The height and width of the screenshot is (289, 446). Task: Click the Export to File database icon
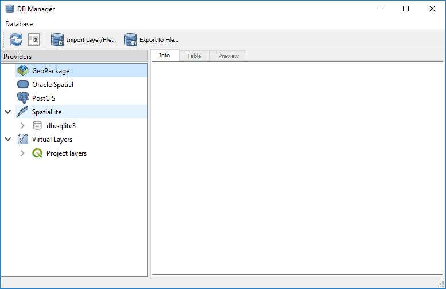coord(130,39)
